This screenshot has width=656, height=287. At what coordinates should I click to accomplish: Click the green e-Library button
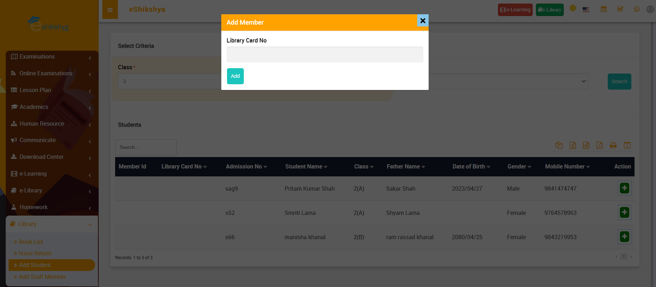pos(549,10)
